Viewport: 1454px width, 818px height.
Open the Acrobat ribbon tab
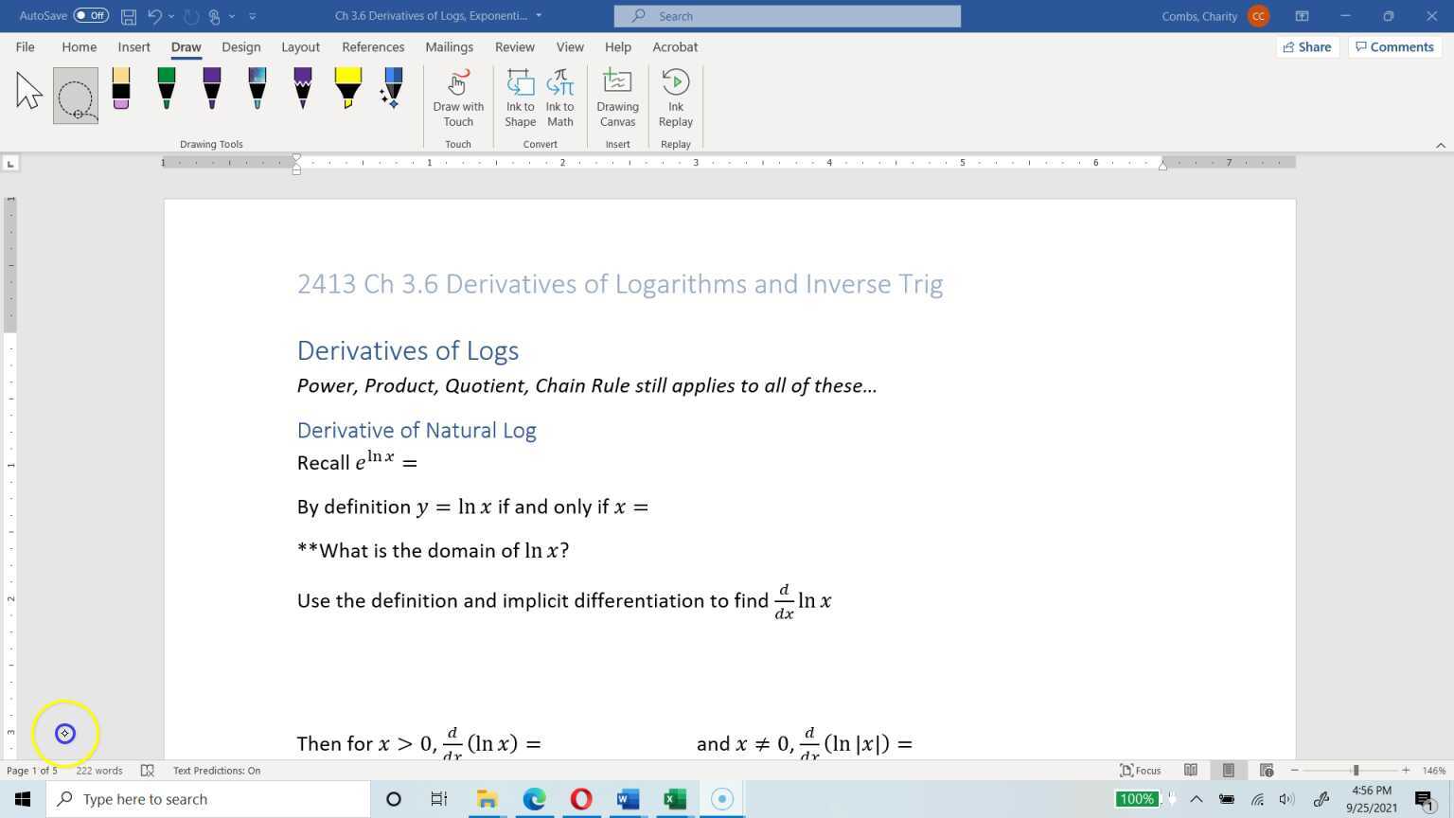click(x=675, y=46)
